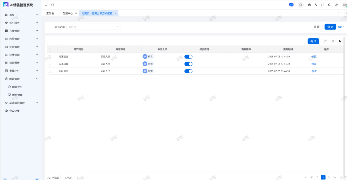Screen dimensions: 347x180
Task: Collapse sidebar using hamburger menu icon
Action: [46, 5]
